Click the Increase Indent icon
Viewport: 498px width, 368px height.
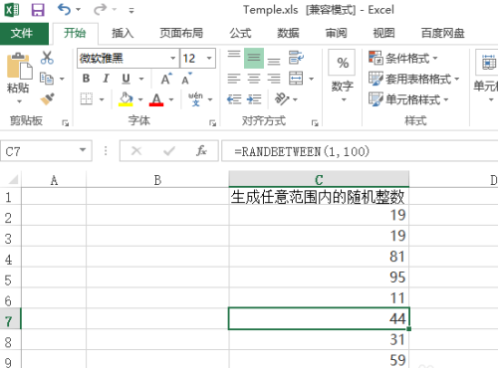(254, 99)
